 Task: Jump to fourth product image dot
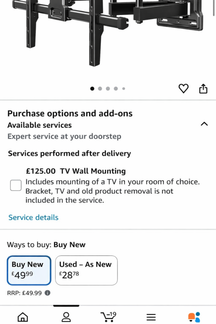coord(116,89)
